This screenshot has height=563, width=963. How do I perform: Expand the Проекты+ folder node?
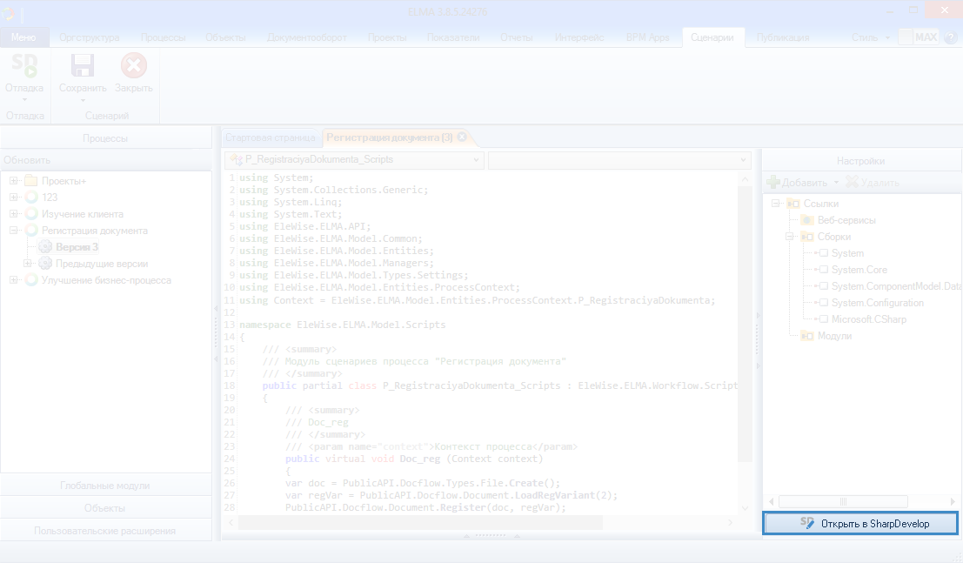(14, 181)
